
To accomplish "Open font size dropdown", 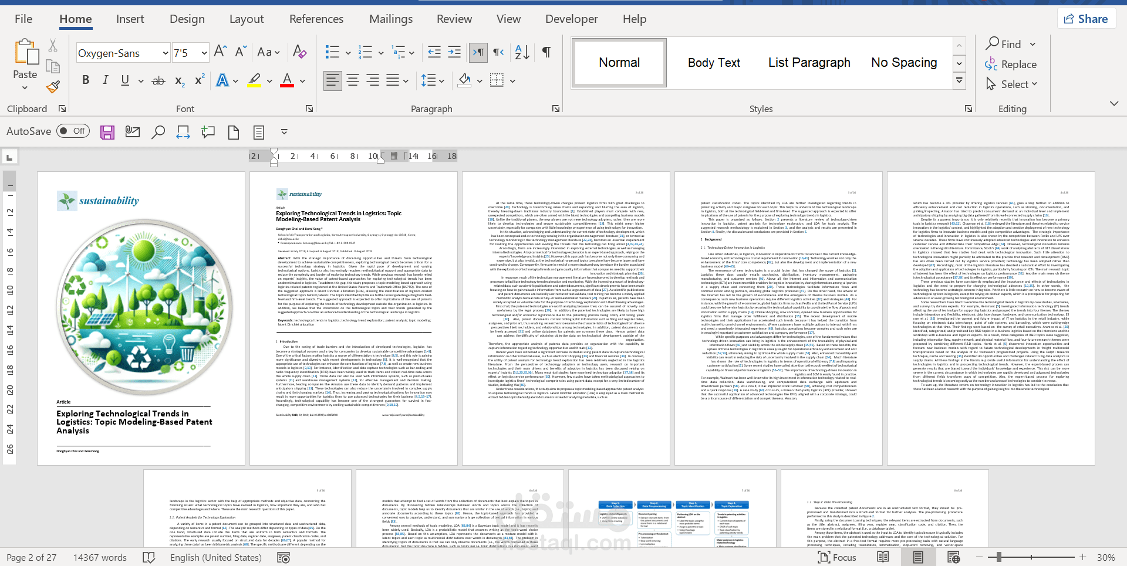I will [204, 53].
